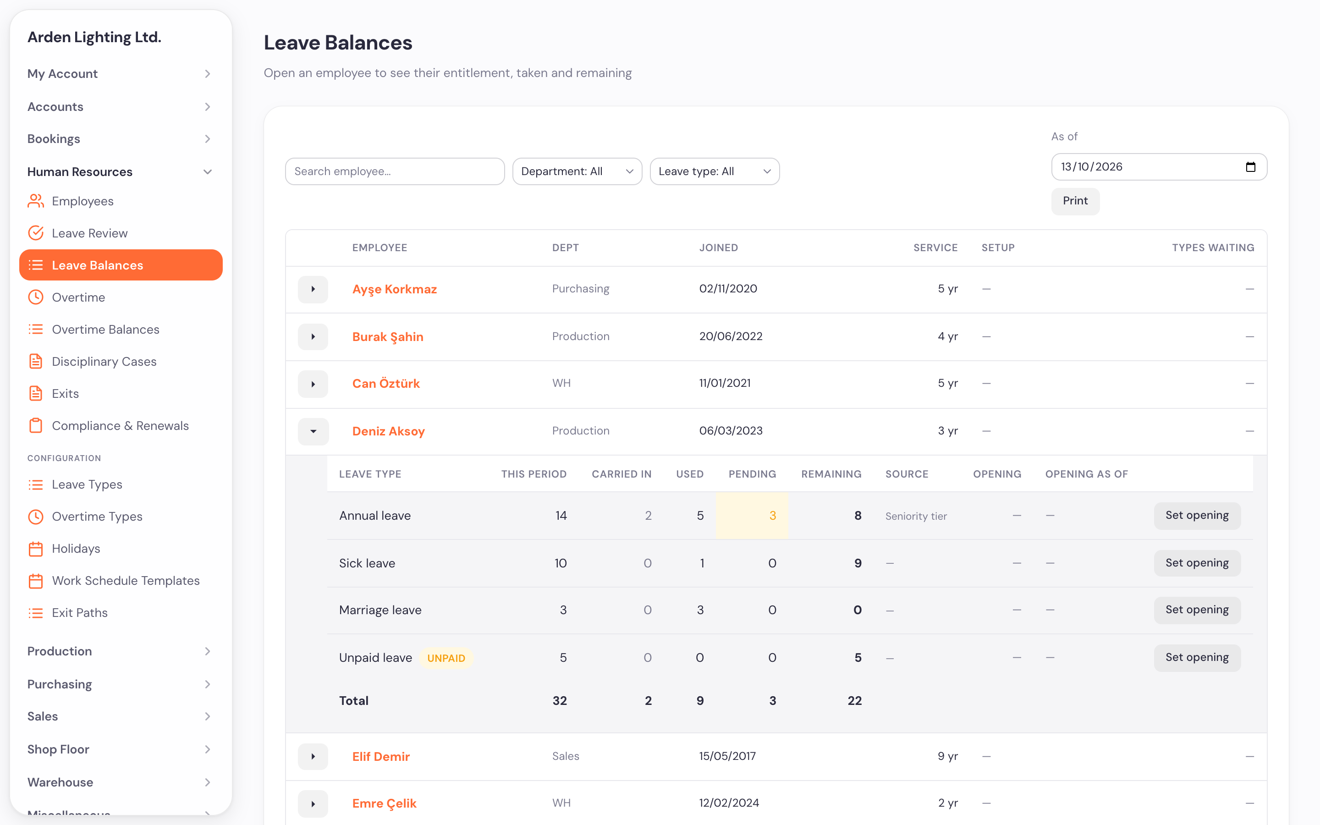Open calendar picker in As of date field
1320x825 pixels.
point(1250,167)
